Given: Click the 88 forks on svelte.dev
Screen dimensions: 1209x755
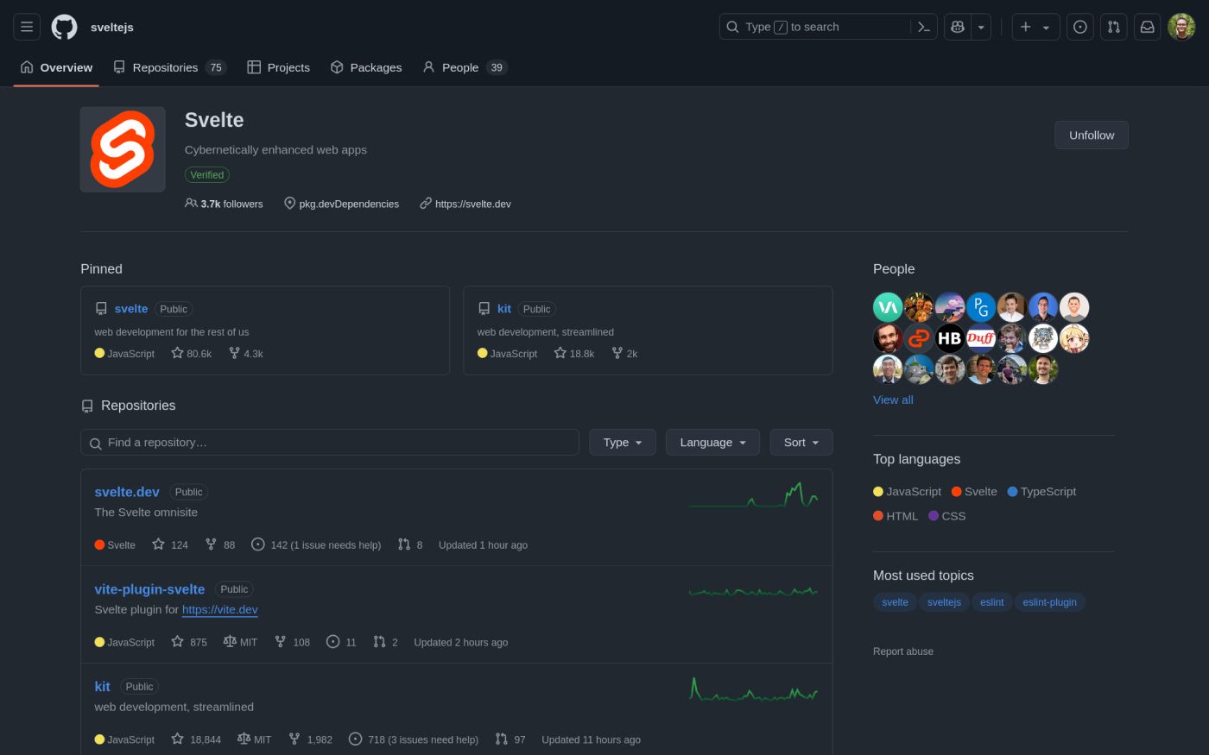Looking at the screenshot, I should tap(220, 544).
